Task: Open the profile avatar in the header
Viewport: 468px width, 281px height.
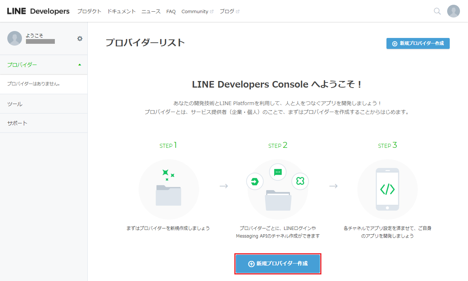Action: [453, 11]
